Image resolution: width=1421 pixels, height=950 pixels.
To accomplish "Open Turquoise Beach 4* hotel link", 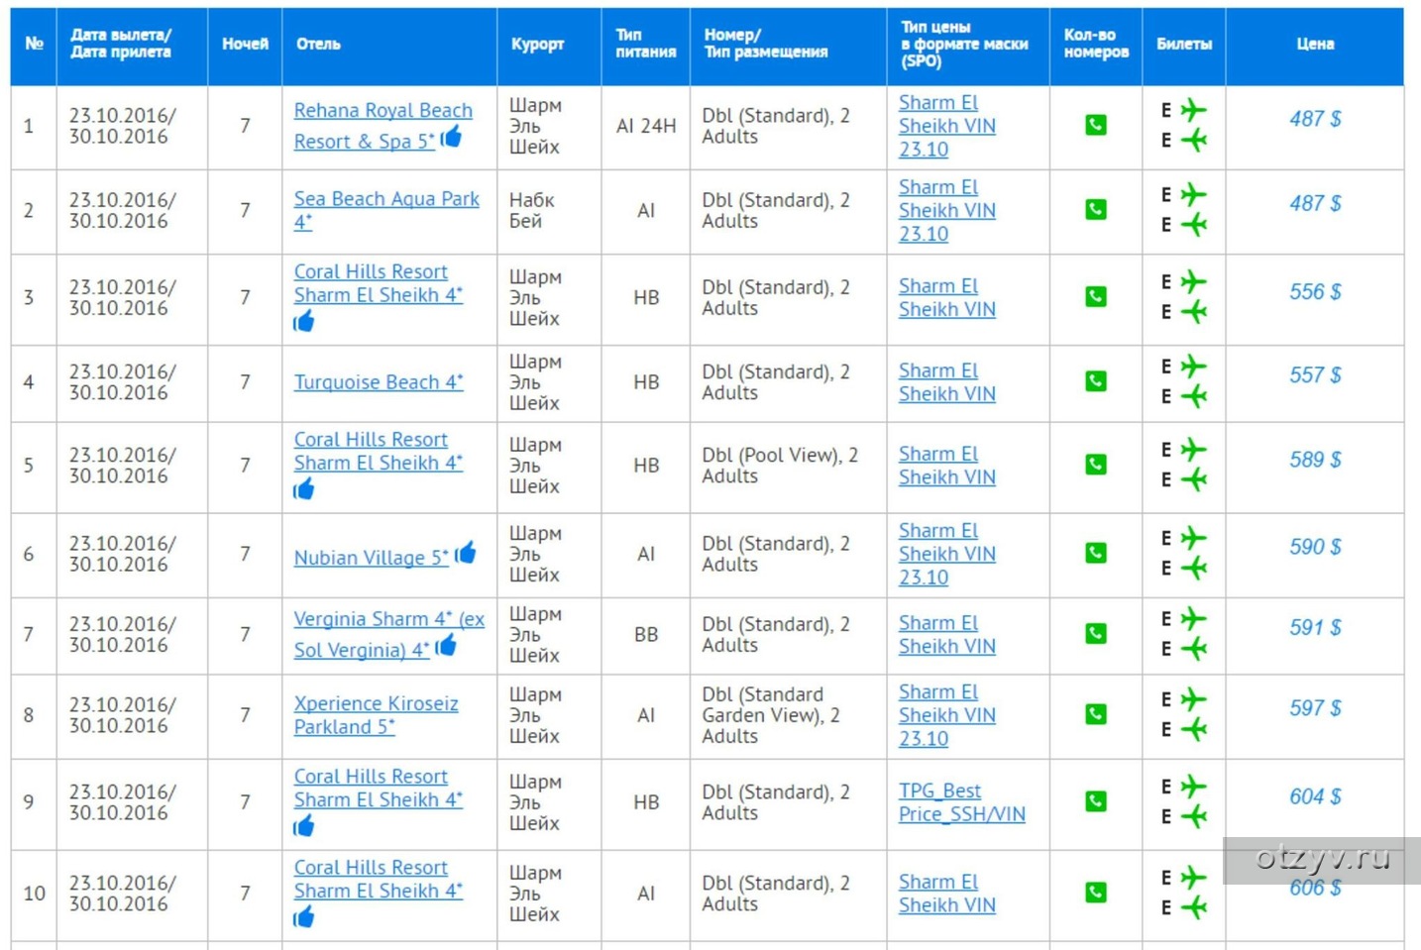I will tap(379, 382).
